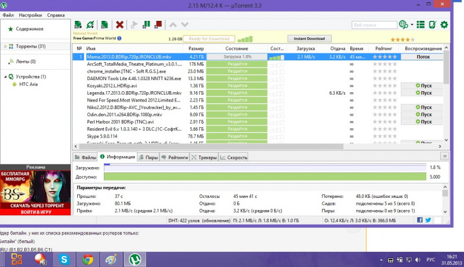This screenshot has width=464, height=267.
Task: Sort by Размер column header
Action: 196,49
